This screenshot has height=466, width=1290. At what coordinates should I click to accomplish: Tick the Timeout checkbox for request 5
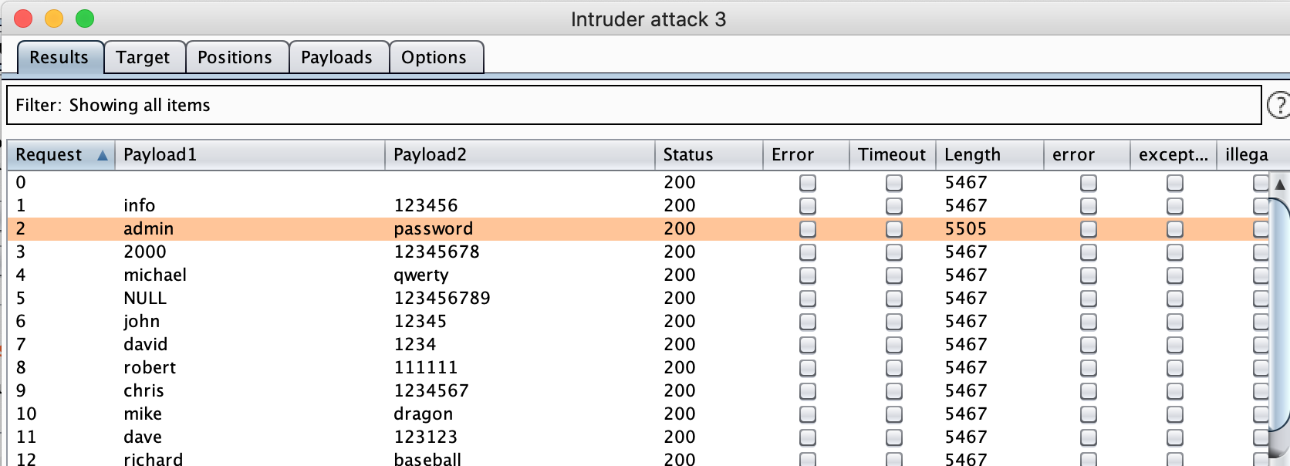[x=894, y=299]
